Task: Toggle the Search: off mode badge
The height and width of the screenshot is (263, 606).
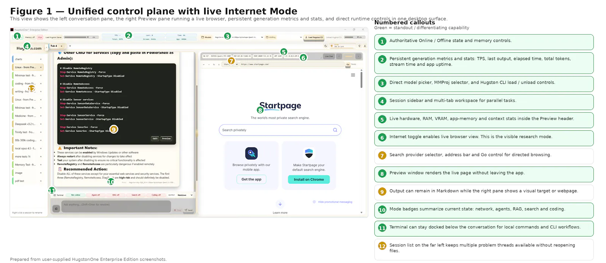Action: point(136,195)
